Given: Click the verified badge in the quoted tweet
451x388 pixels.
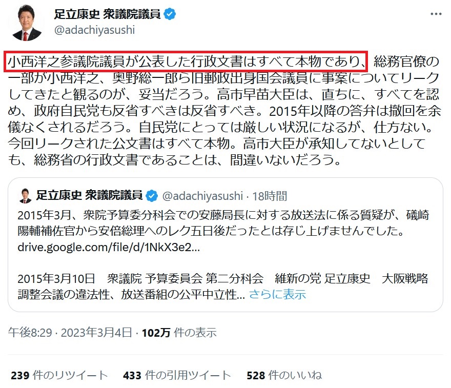Looking at the screenshot, I should (x=152, y=196).
